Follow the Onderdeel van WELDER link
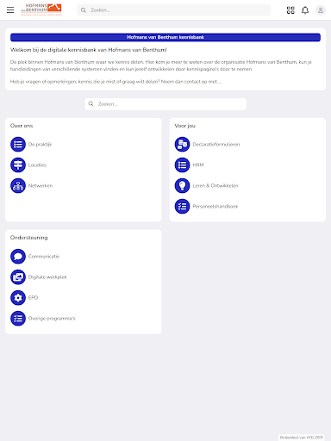The height and width of the screenshot is (441, 331). point(302,438)
